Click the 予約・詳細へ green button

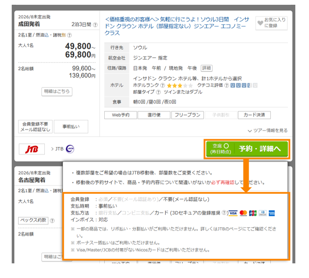point(247,149)
